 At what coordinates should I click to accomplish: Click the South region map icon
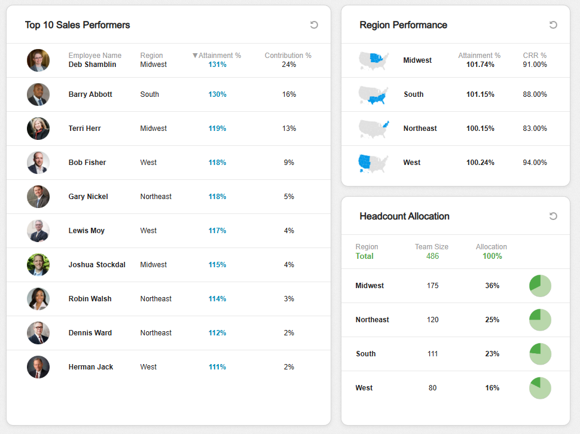(374, 94)
